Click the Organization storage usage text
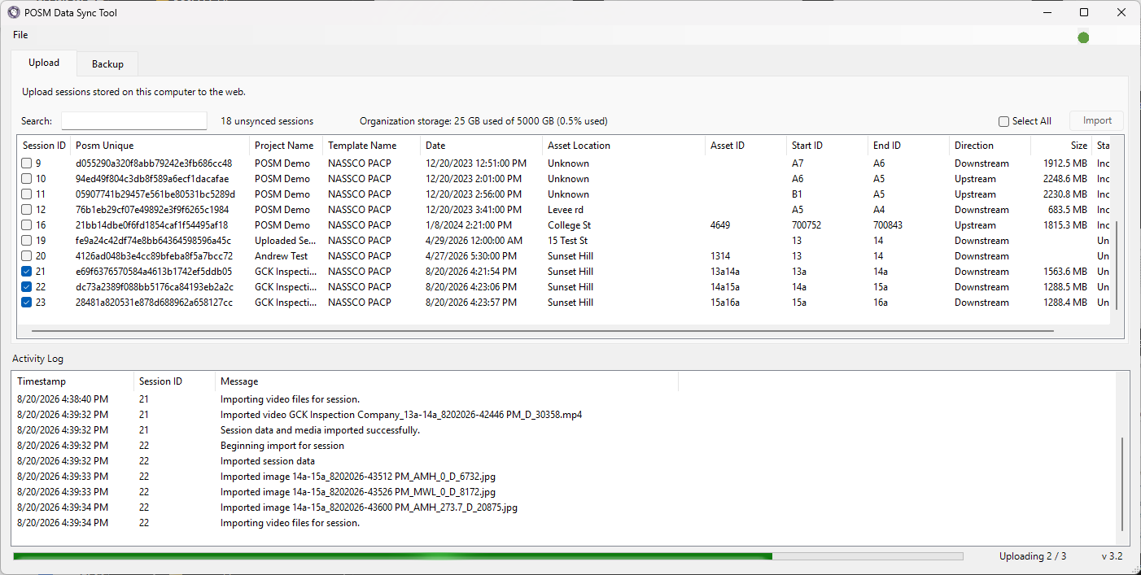Image resolution: width=1141 pixels, height=575 pixels. pos(483,121)
